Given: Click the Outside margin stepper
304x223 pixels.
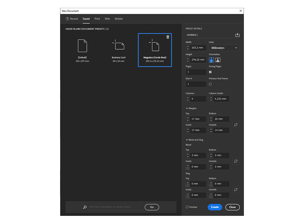Looking at the screenshot, I should tap(211, 130).
